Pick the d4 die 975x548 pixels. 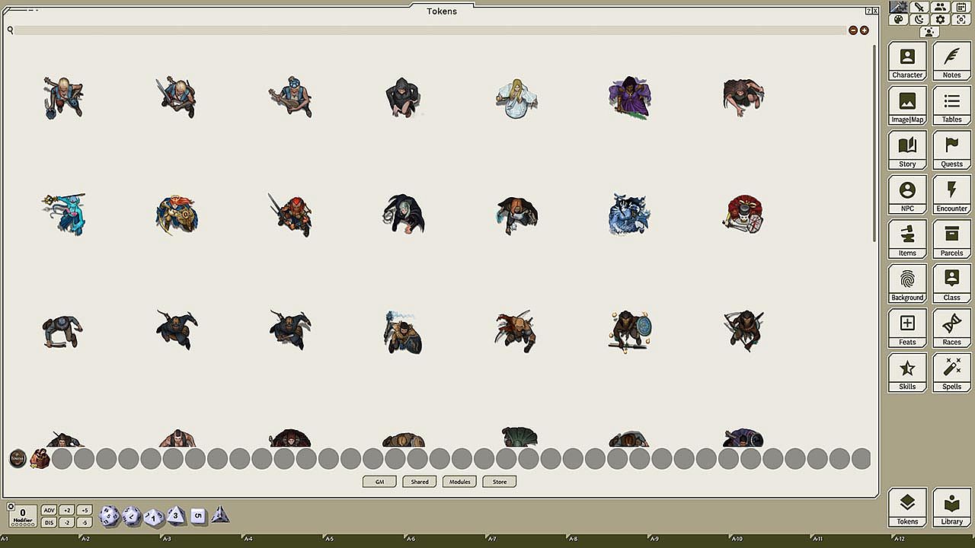click(x=220, y=514)
